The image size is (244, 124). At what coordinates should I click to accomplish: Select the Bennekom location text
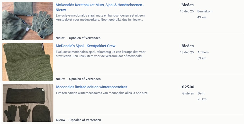click(205, 11)
